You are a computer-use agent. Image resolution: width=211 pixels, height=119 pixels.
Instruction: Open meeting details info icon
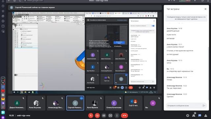pyautogui.click(x=188, y=115)
